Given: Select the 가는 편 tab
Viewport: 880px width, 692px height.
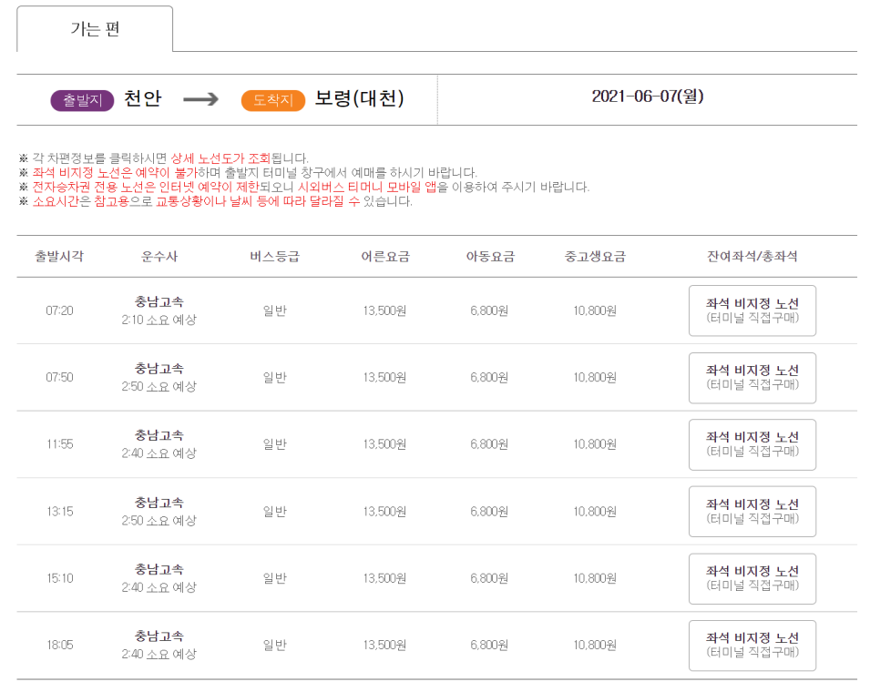Looking at the screenshot, I should [x=95, y=28].
